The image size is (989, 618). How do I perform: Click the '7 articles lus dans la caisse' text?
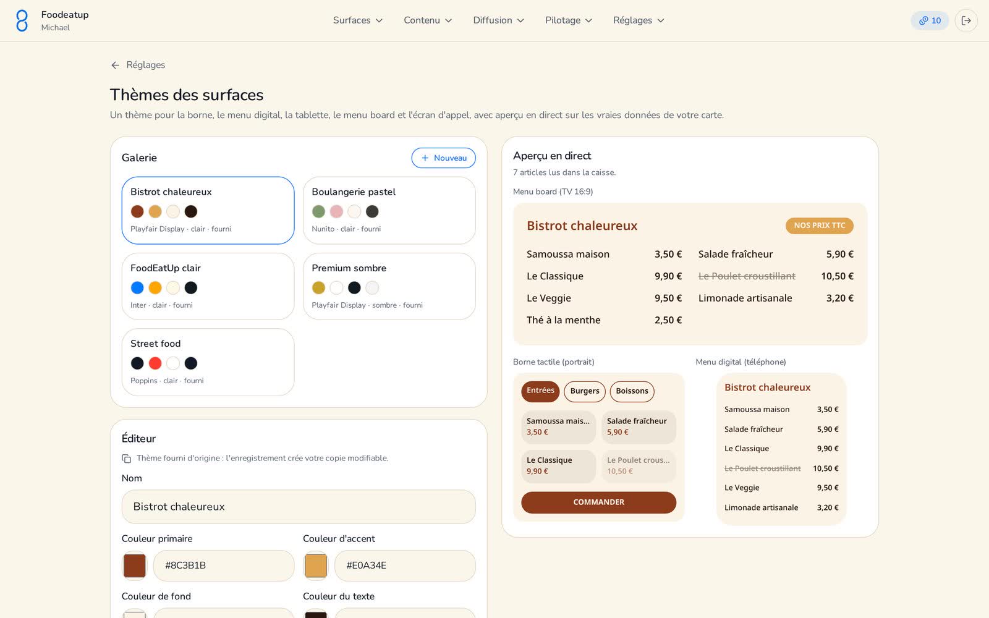[564, 172]
